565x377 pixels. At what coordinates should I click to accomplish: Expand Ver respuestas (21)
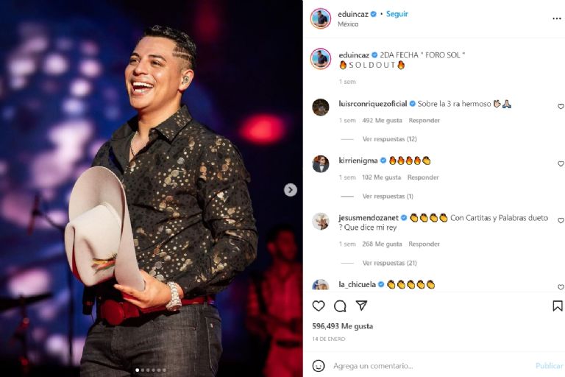[389, 263]
